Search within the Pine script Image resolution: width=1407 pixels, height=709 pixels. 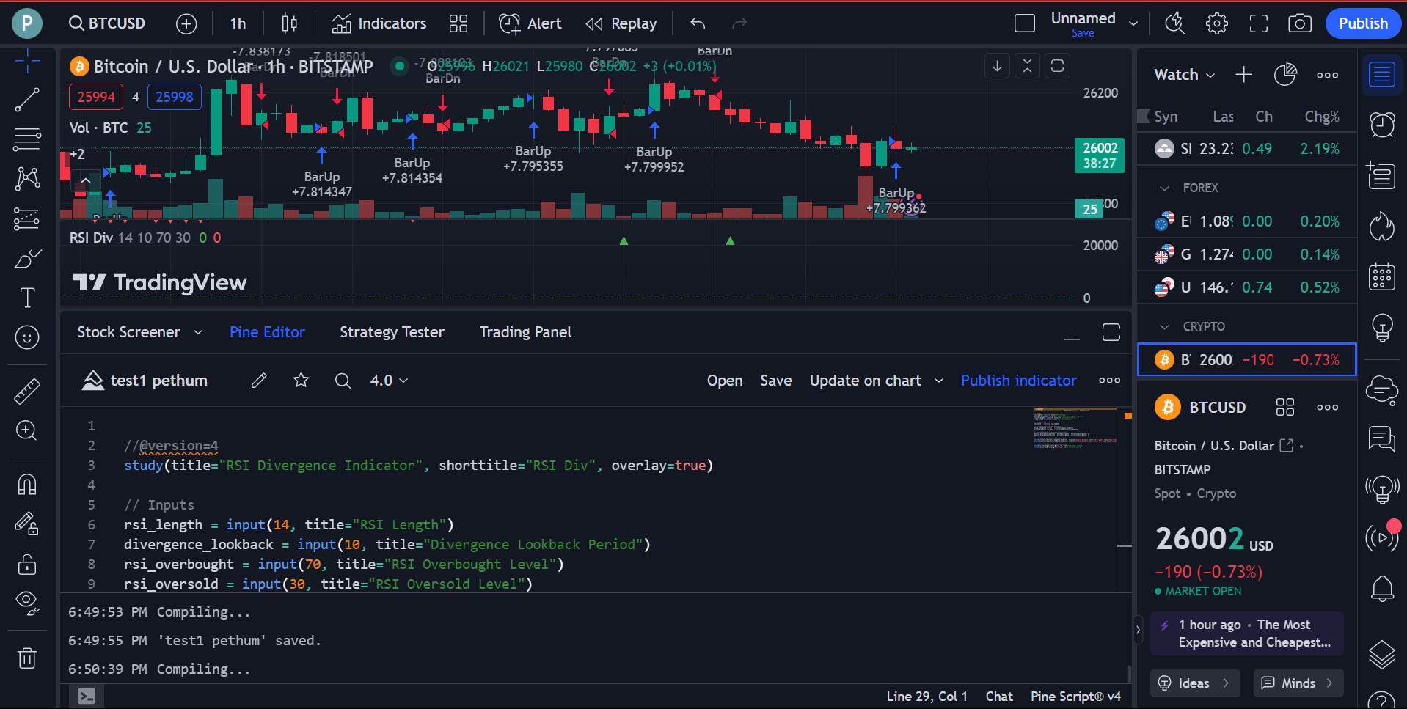pos(343,381)
